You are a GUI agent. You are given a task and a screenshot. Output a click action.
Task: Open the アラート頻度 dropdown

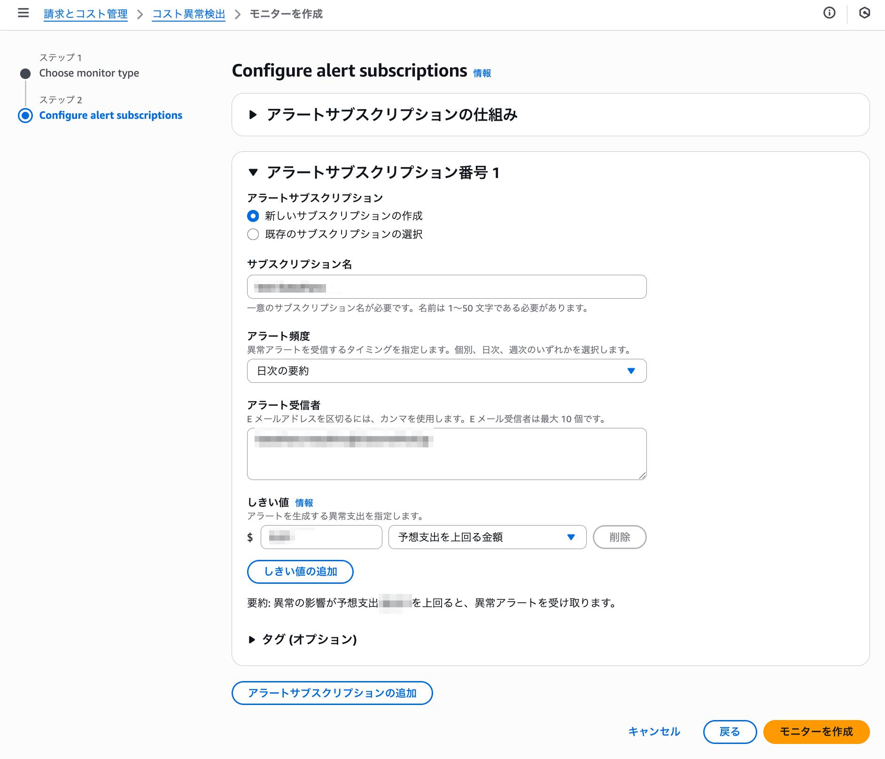click(x=446, y=371)
